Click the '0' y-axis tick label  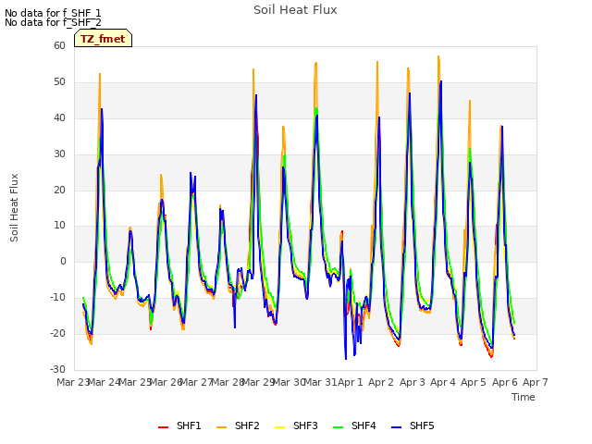click(x=63, y=261)
